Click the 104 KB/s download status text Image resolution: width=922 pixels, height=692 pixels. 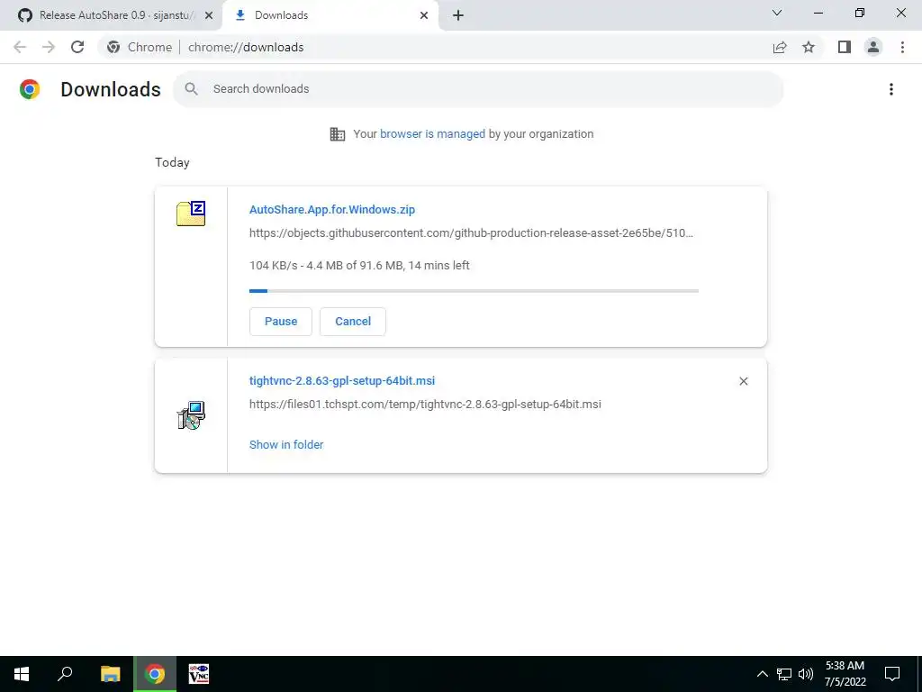coord(359,266)
